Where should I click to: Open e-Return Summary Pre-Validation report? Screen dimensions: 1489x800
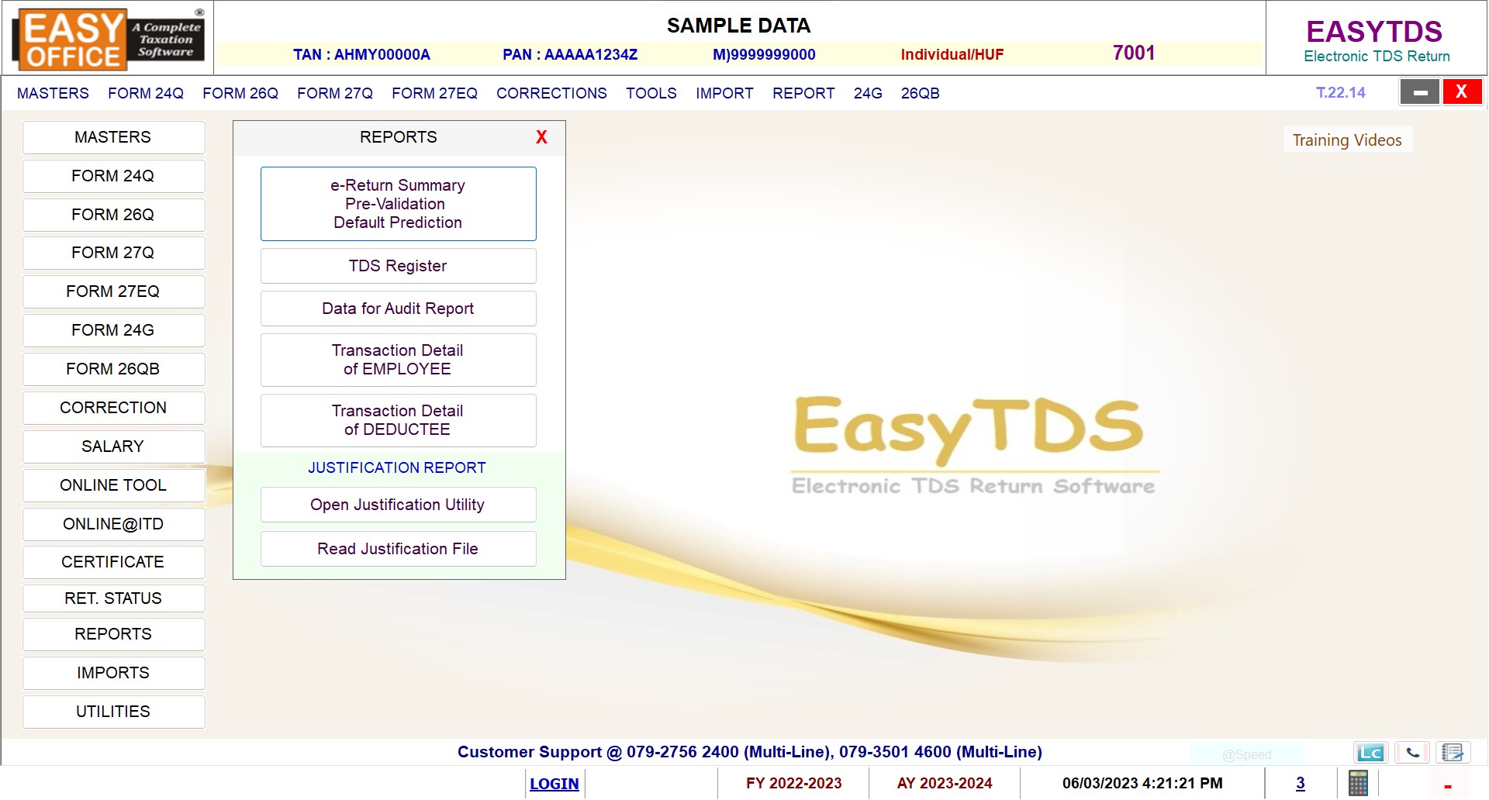click(398, 203)
